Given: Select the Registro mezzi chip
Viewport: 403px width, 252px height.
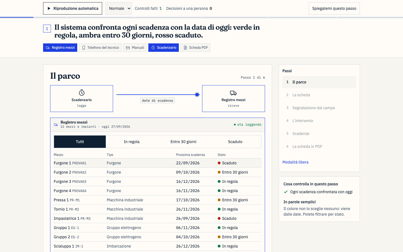Looking at the screenshot, I should 60,48.
